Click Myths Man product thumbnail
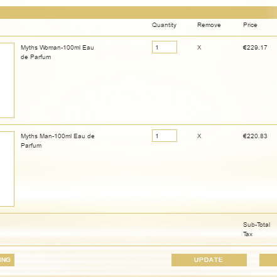Image resolution: width=277 pixels, height=277 pixels. [x=7, y=169]
